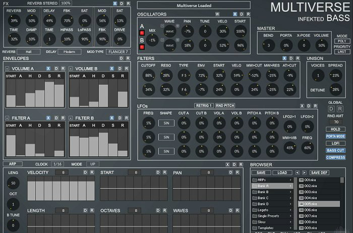Open the voice Mode POLY dropdown
Screen dimensions: 353x233
coord(342,41)
